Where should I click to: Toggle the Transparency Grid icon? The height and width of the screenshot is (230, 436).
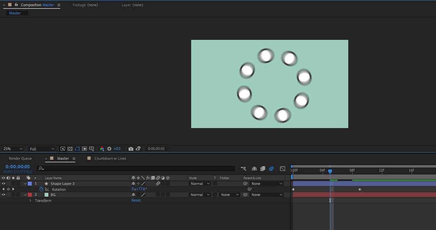tap(70, 149)
